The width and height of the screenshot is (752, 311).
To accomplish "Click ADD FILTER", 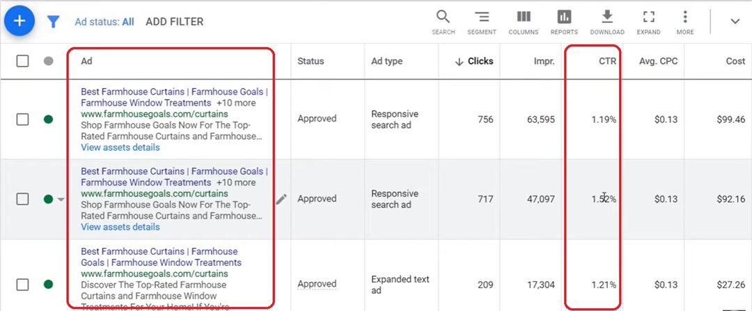I will pyautogui.click(x=174, y=22).
